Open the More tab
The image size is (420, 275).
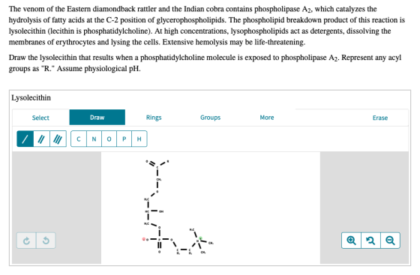point(267,118)
